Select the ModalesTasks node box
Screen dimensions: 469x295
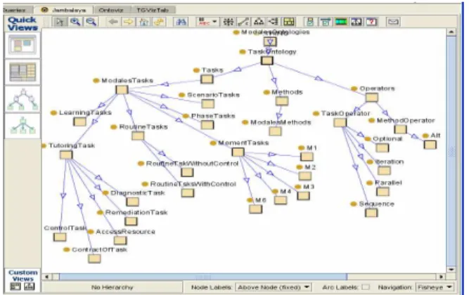tap(122, 90)
